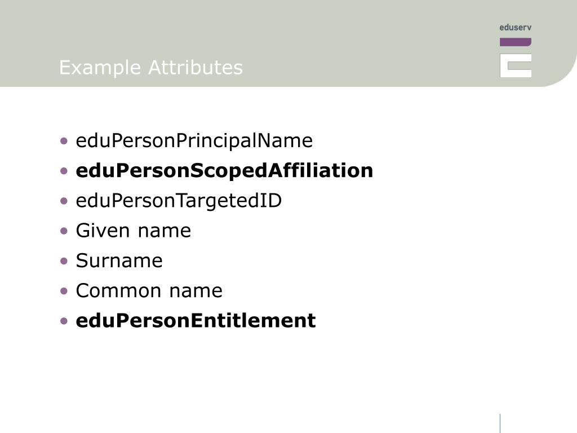Viewport: 577px width, 433px height.
Task: Select the bold eduPersonEntitlement entry
Action: click(196, 321)
